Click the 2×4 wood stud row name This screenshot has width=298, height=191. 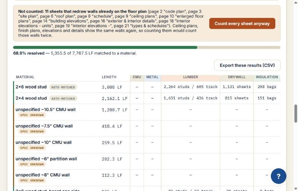click(31, 98)
